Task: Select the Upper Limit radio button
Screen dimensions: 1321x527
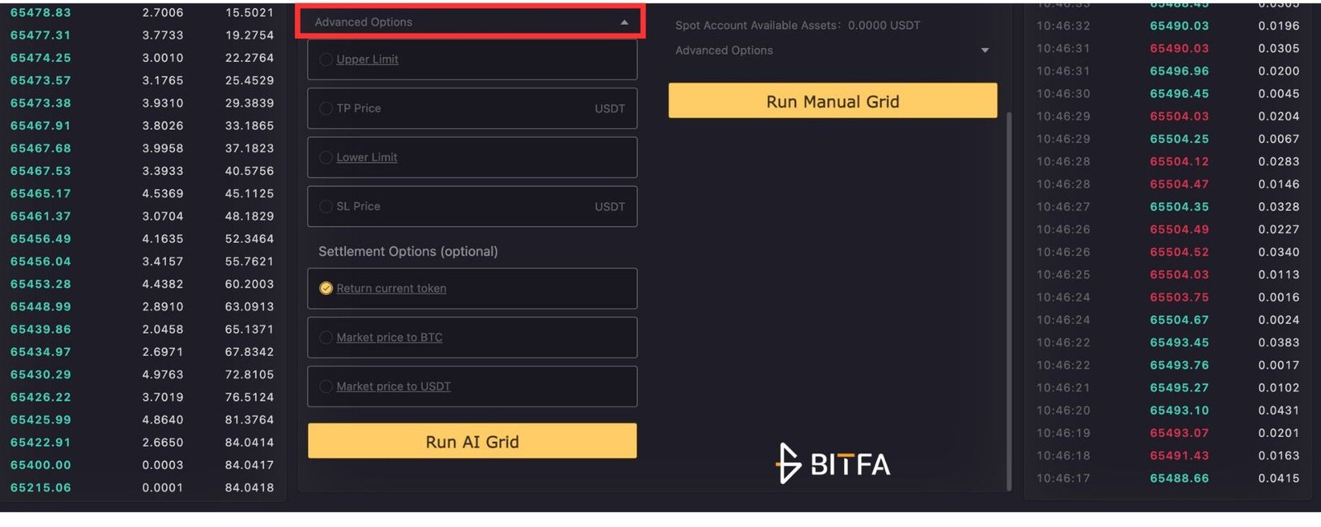Action: (x=326, y=59)
